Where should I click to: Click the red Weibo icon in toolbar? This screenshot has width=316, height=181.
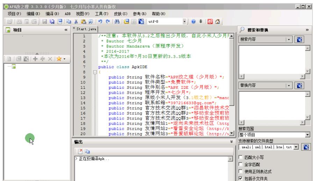tap(210, 22)
